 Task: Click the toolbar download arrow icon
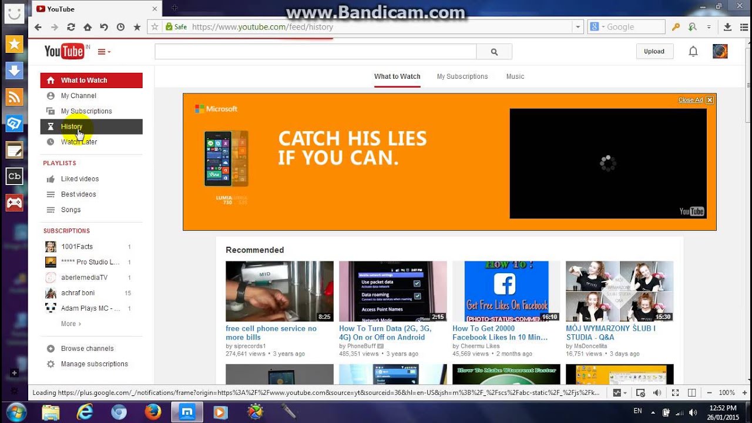click(x=727, y=27)
